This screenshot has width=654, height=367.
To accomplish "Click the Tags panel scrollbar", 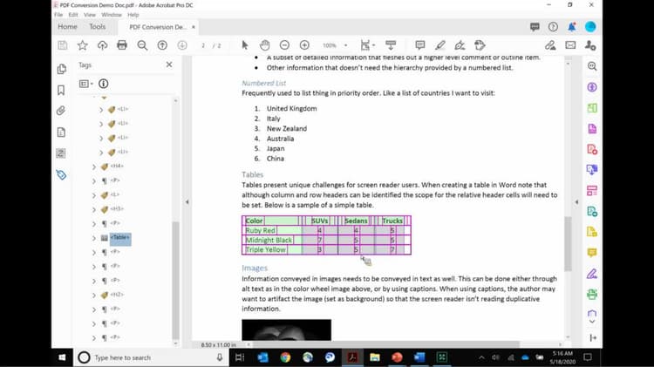I will click(175, 280).
